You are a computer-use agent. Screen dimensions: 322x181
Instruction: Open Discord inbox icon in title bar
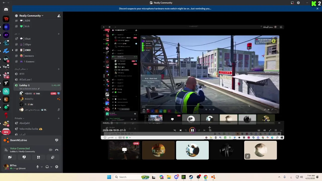coord(292,3)
